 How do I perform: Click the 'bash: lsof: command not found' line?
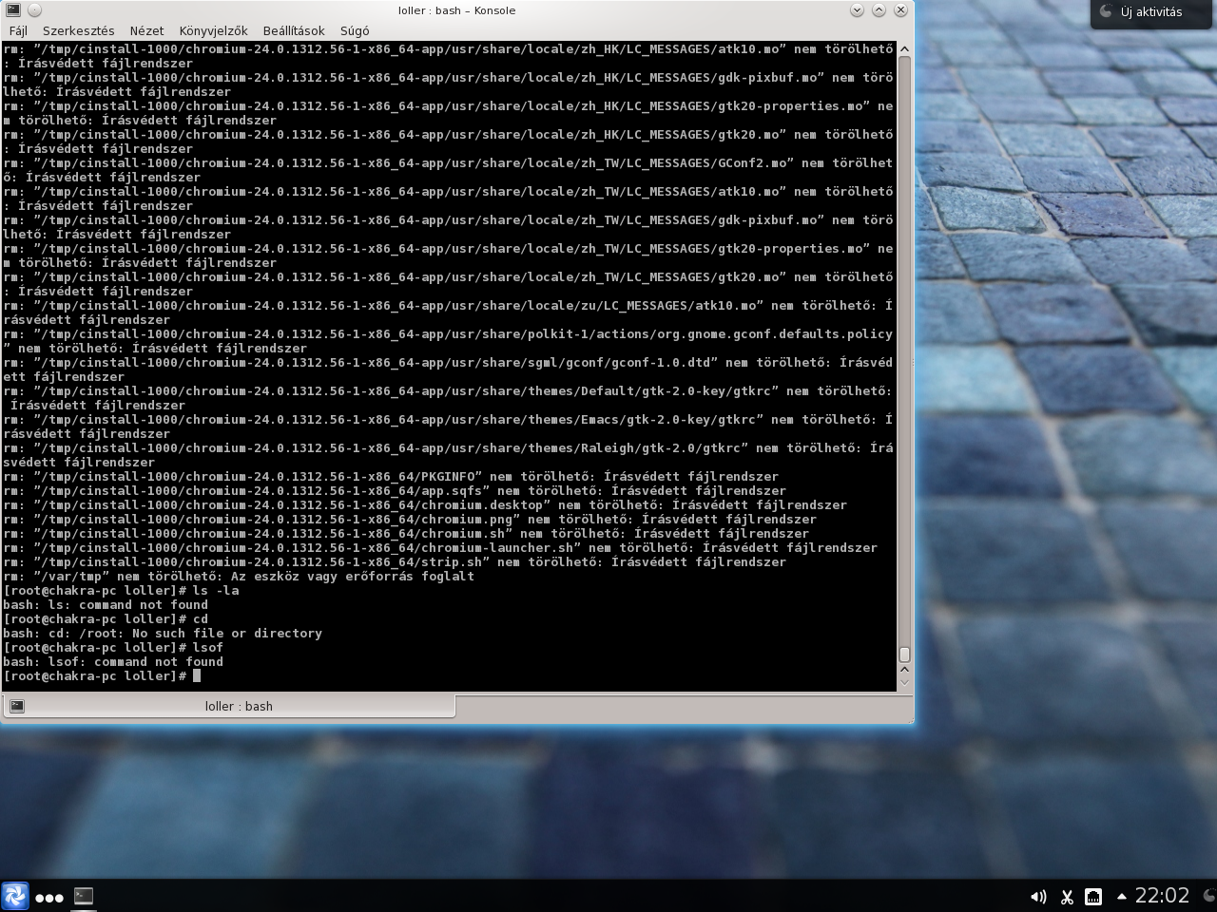tap(113, 662)
